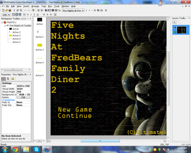
Task: Open the zoom percentage dropdown
Action: [9, 15]
